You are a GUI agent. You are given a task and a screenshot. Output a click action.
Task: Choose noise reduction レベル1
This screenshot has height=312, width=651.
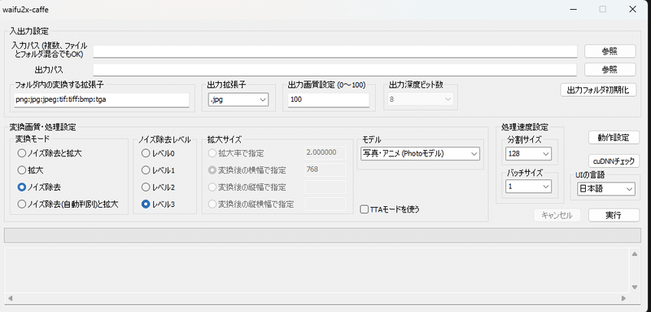point(158,170)
